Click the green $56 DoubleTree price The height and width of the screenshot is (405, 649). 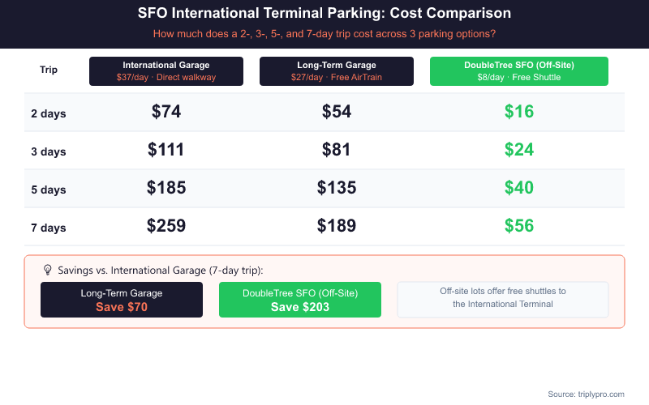[519, 226]
